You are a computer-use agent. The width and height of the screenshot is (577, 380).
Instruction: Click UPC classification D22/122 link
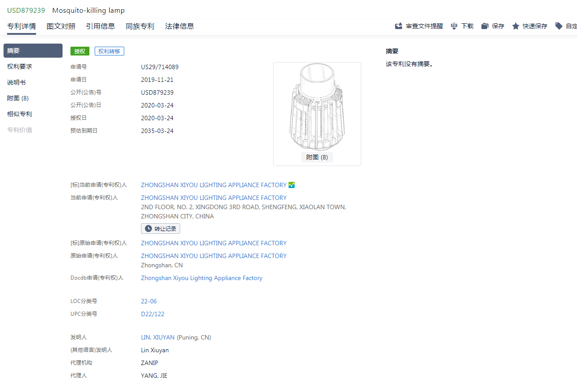coord(152,314)
